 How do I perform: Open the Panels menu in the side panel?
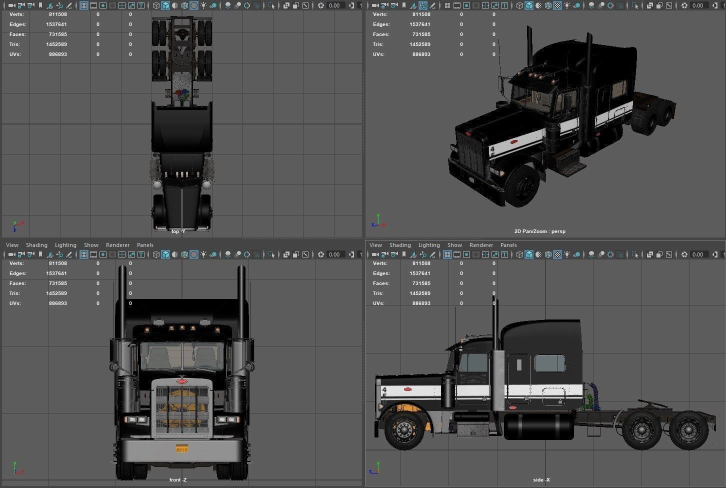coord(508,245)
